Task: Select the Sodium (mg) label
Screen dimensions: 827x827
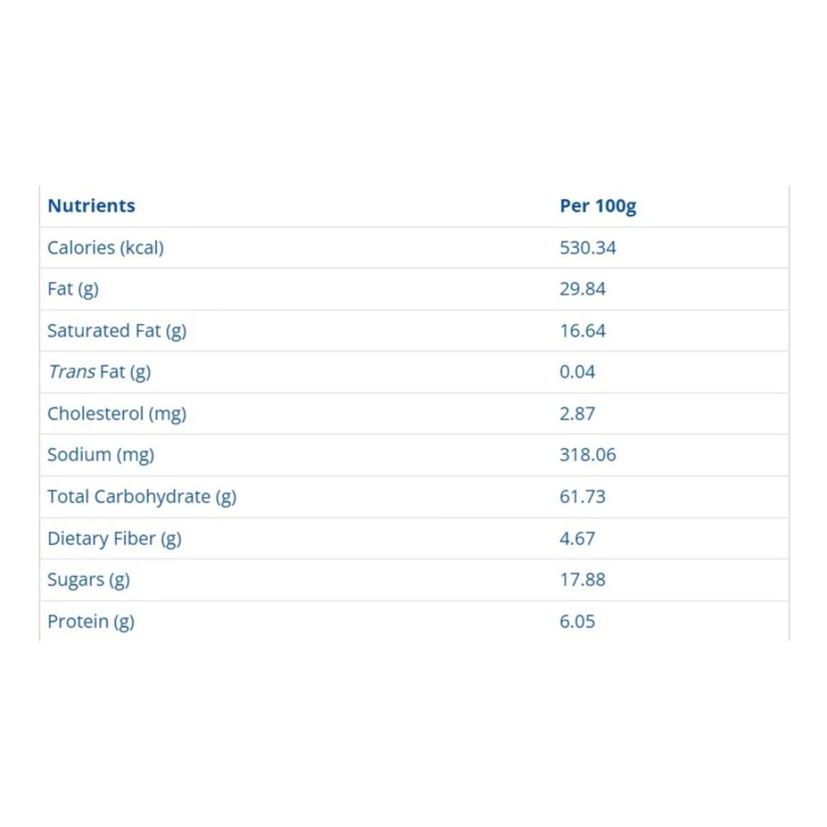Action: (x=101, y=455)
